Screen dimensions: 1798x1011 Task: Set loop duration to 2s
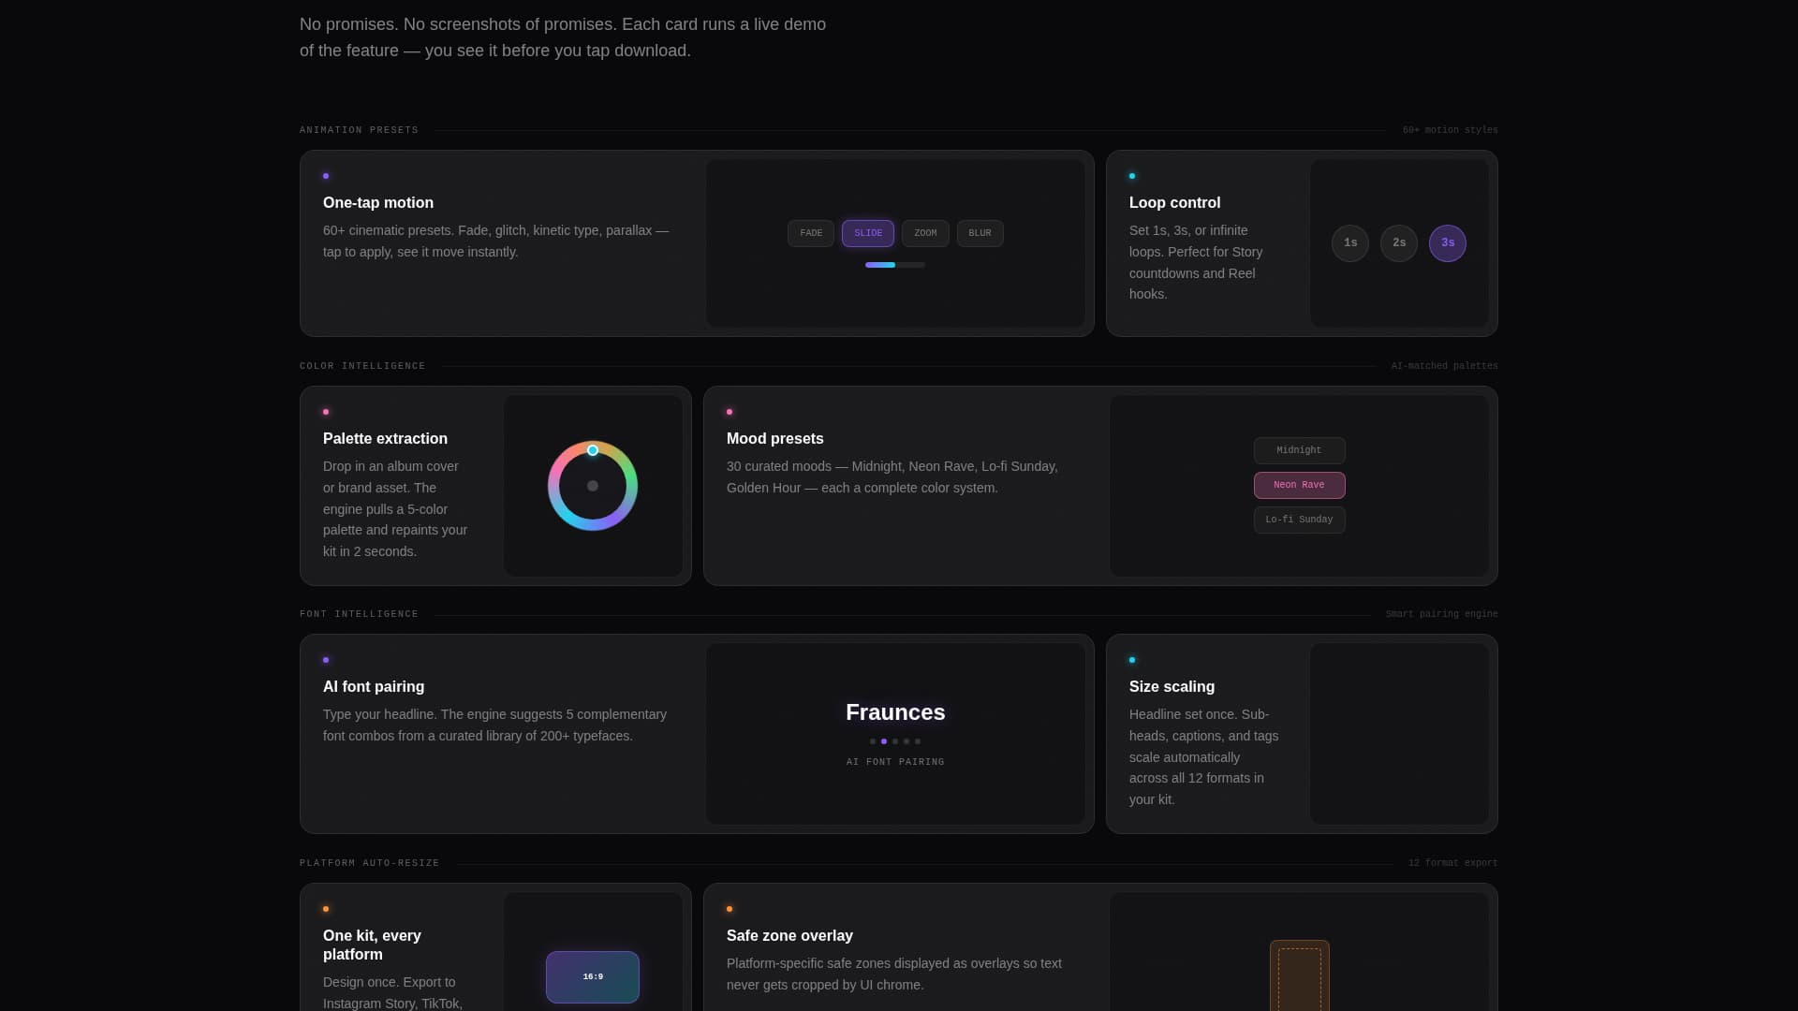(x=1398, y=242)
